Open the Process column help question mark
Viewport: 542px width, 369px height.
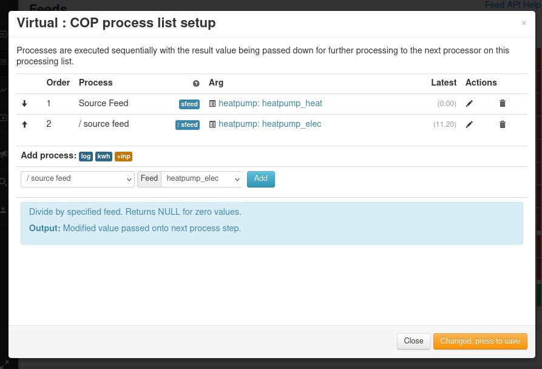[x=195, y=83]
